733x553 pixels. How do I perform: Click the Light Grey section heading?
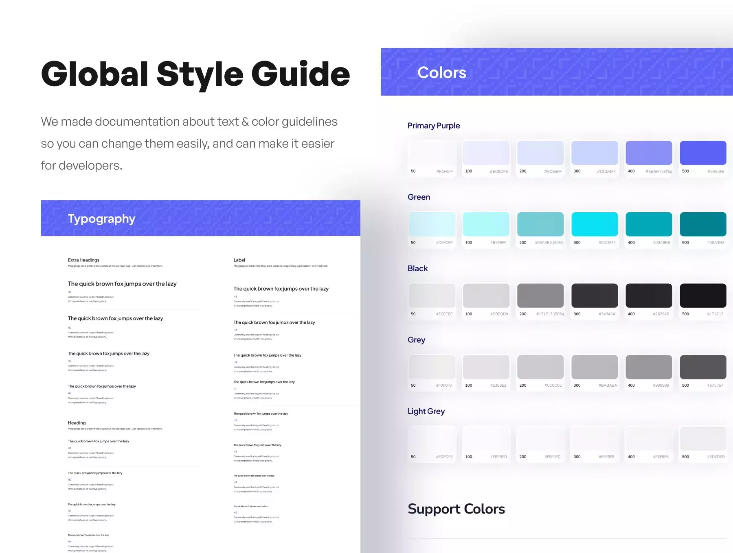click(426, 411)
